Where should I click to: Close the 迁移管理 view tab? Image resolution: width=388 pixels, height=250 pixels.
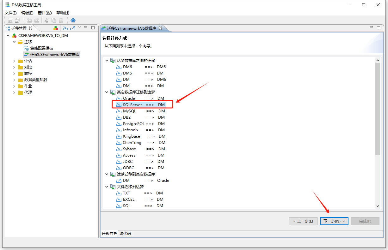pyautogui.click(x=31, y=28)
